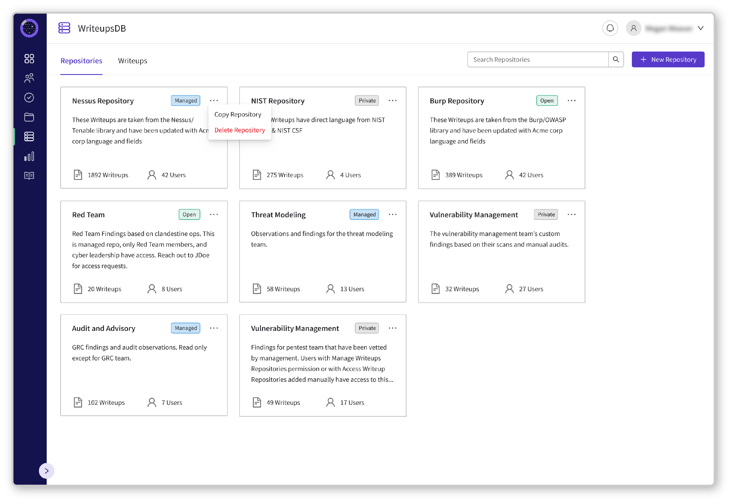732x503 pixels.
Task: Open the folder icon in sidebar
Action: (29, 117)
